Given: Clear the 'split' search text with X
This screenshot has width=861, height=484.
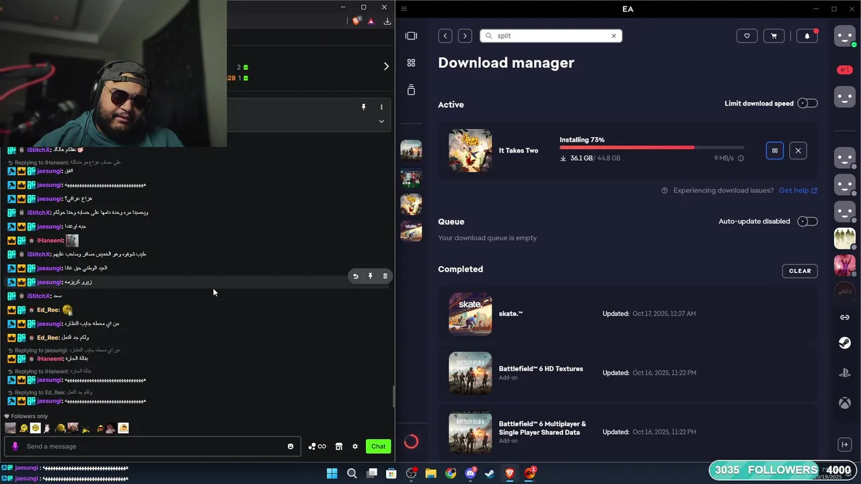Looking at the screenshot, I should [613, 36].
